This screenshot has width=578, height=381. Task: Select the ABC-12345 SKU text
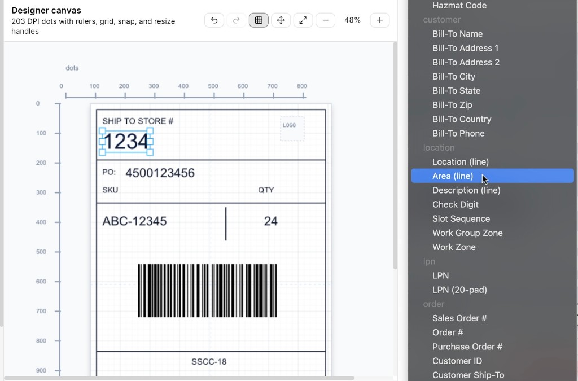(134, 221)
